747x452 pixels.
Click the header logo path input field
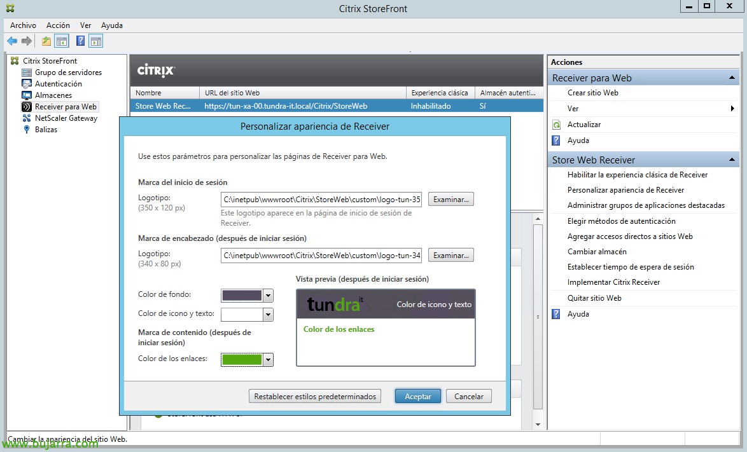click(321, 256)
